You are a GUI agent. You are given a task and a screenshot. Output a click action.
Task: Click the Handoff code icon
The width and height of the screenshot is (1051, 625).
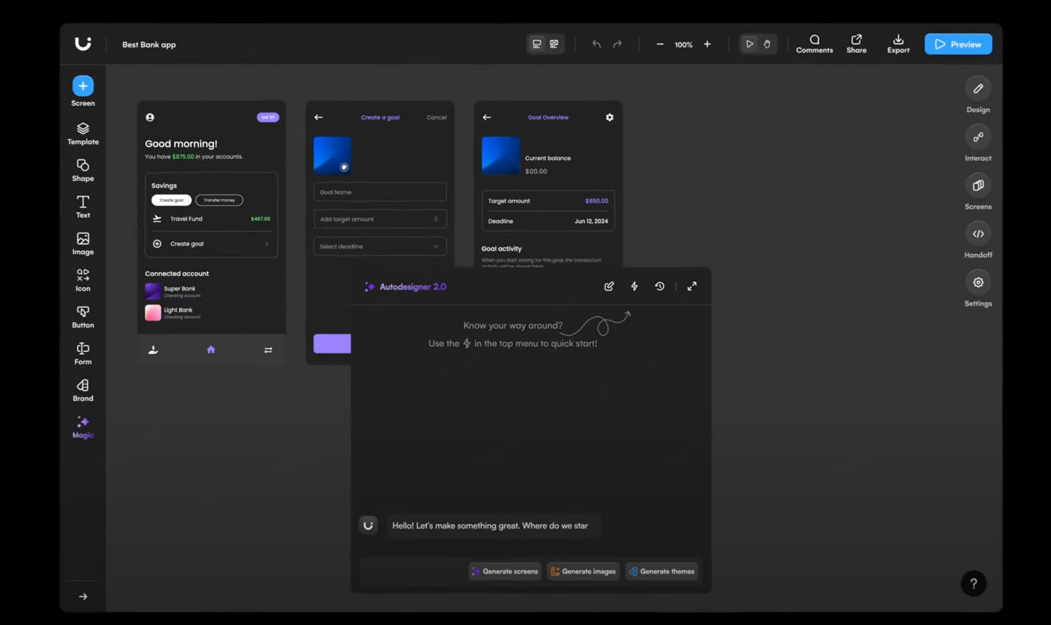click(978, 234)
